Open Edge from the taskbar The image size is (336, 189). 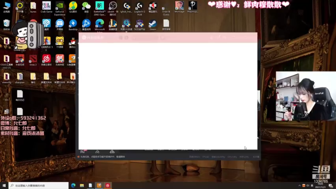[x=73, y=185]
